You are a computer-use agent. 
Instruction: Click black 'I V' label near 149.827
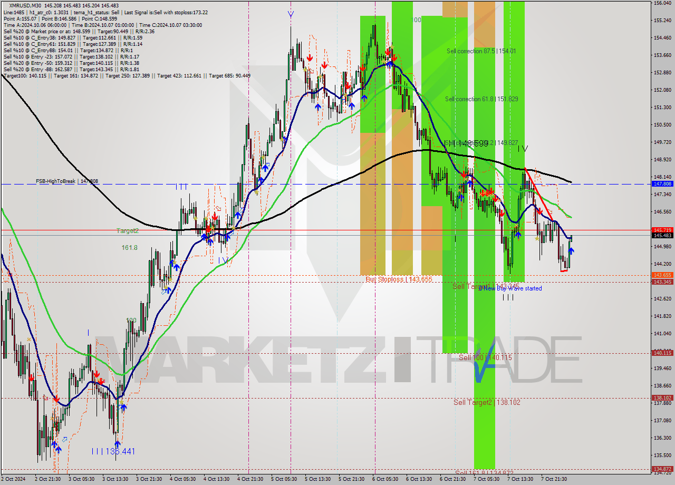pos(522,149)
